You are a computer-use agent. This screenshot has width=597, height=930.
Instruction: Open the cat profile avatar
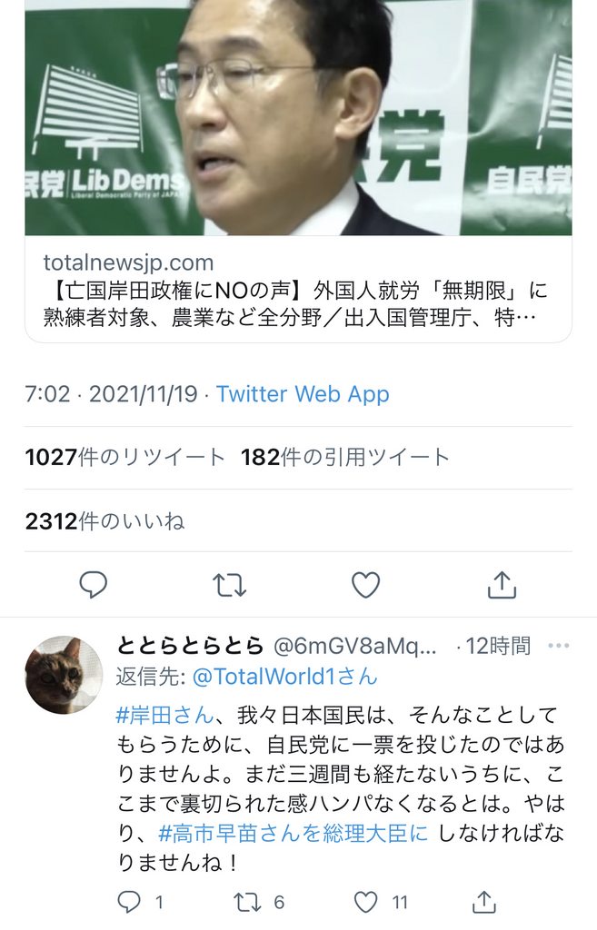tap(64, 675)
